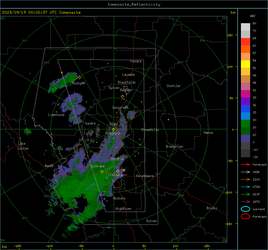Screen dimensions: 268x250
Task: Click the Innisfail city label
Action: tap(120, 108)
